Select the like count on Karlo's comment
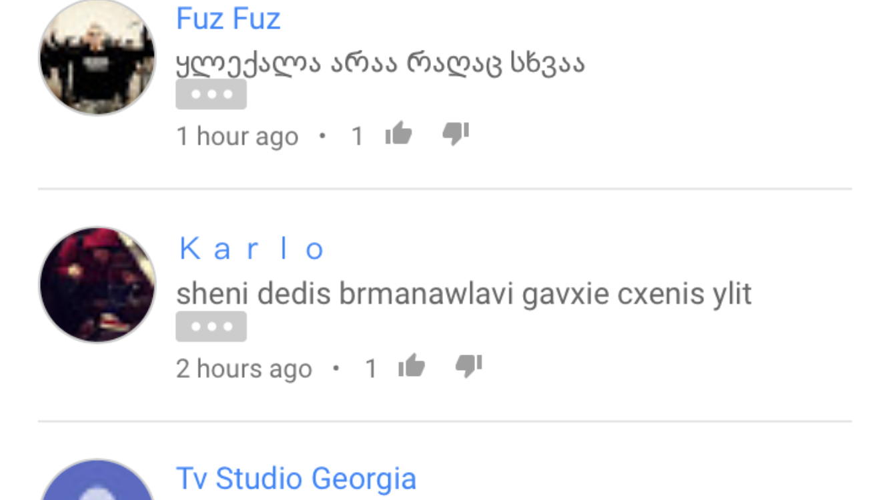The image size is (890, 500). click(x=371, y=369)
